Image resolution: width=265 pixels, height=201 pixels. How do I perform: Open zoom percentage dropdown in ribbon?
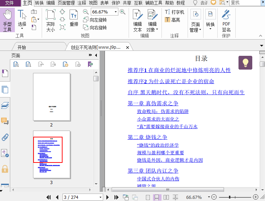coord(116,12)
